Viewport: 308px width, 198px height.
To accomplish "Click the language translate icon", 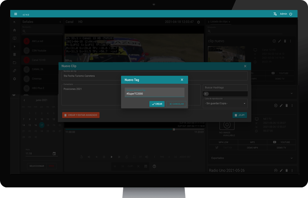I will [x=275, y=14].
